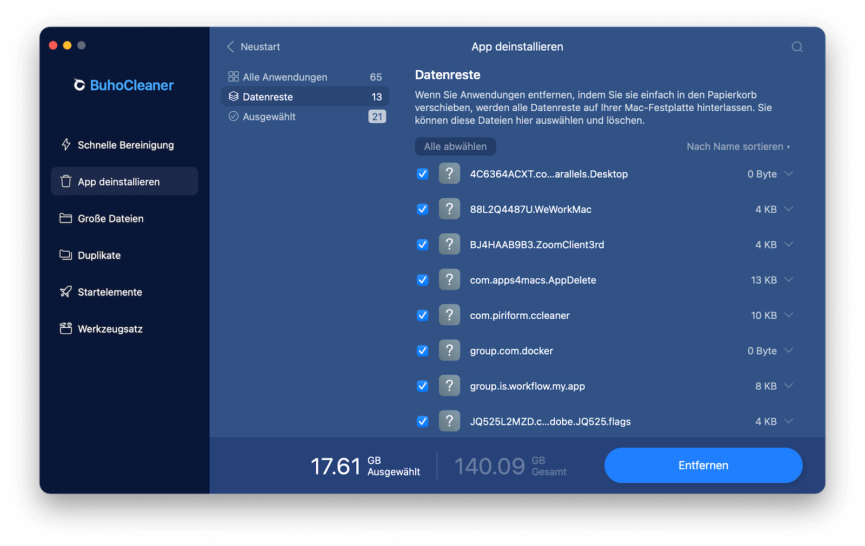Show the Ausgewählt category

tap(305, 116)
